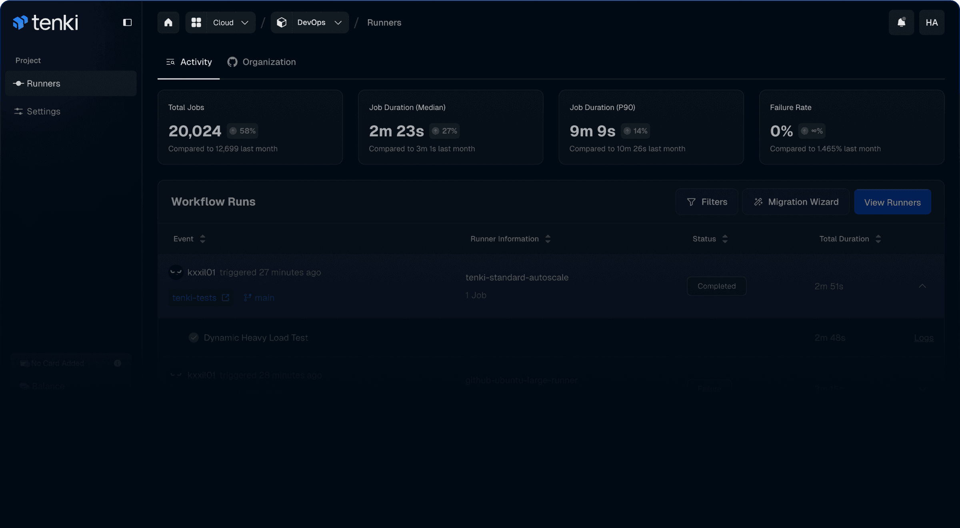The height and width of the screenshot is (528, 960).
Task: Click the No Card Added info icon
Action: (x=117, y=363)
